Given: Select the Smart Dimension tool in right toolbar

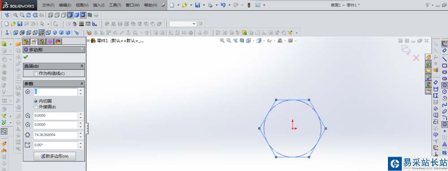Looking at the screenshot, I should click(x=444, y=50).
